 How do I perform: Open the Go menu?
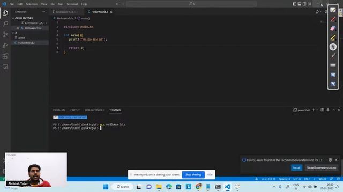(53, 4)
